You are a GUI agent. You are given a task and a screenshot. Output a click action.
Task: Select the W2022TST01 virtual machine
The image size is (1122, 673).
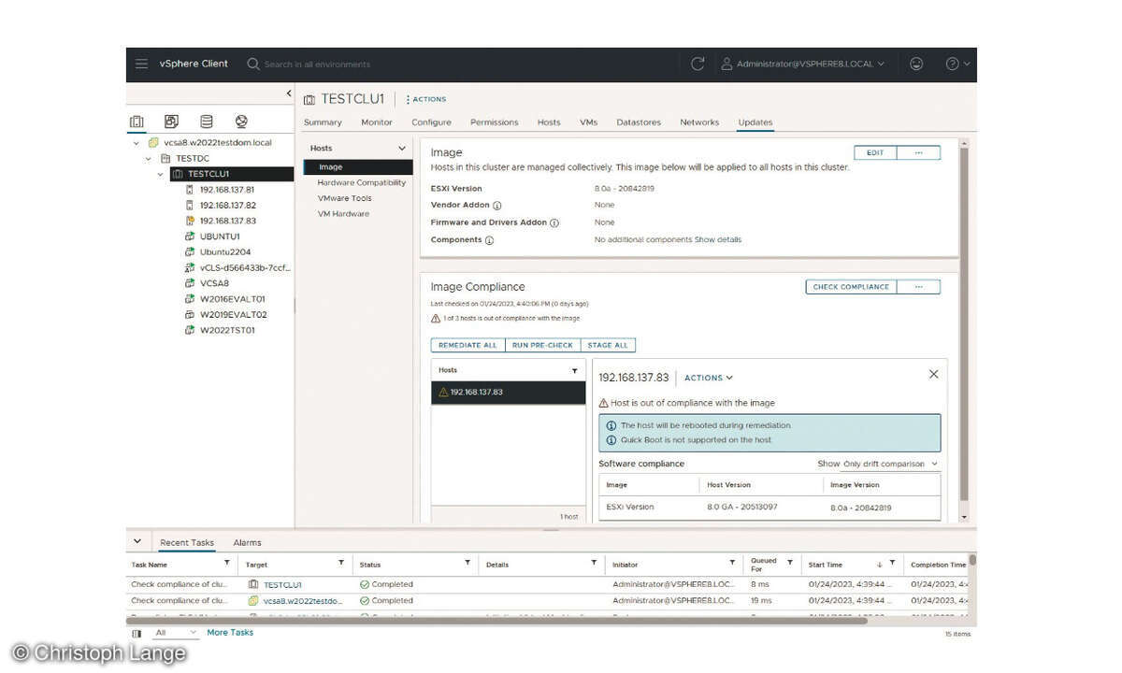(227, 330)
